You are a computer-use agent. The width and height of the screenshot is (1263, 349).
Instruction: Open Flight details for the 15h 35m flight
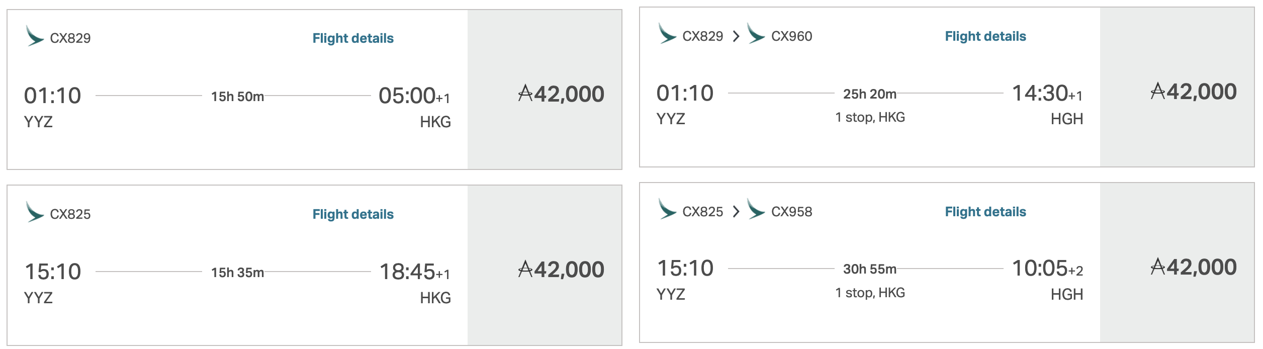tap(353, 214)
